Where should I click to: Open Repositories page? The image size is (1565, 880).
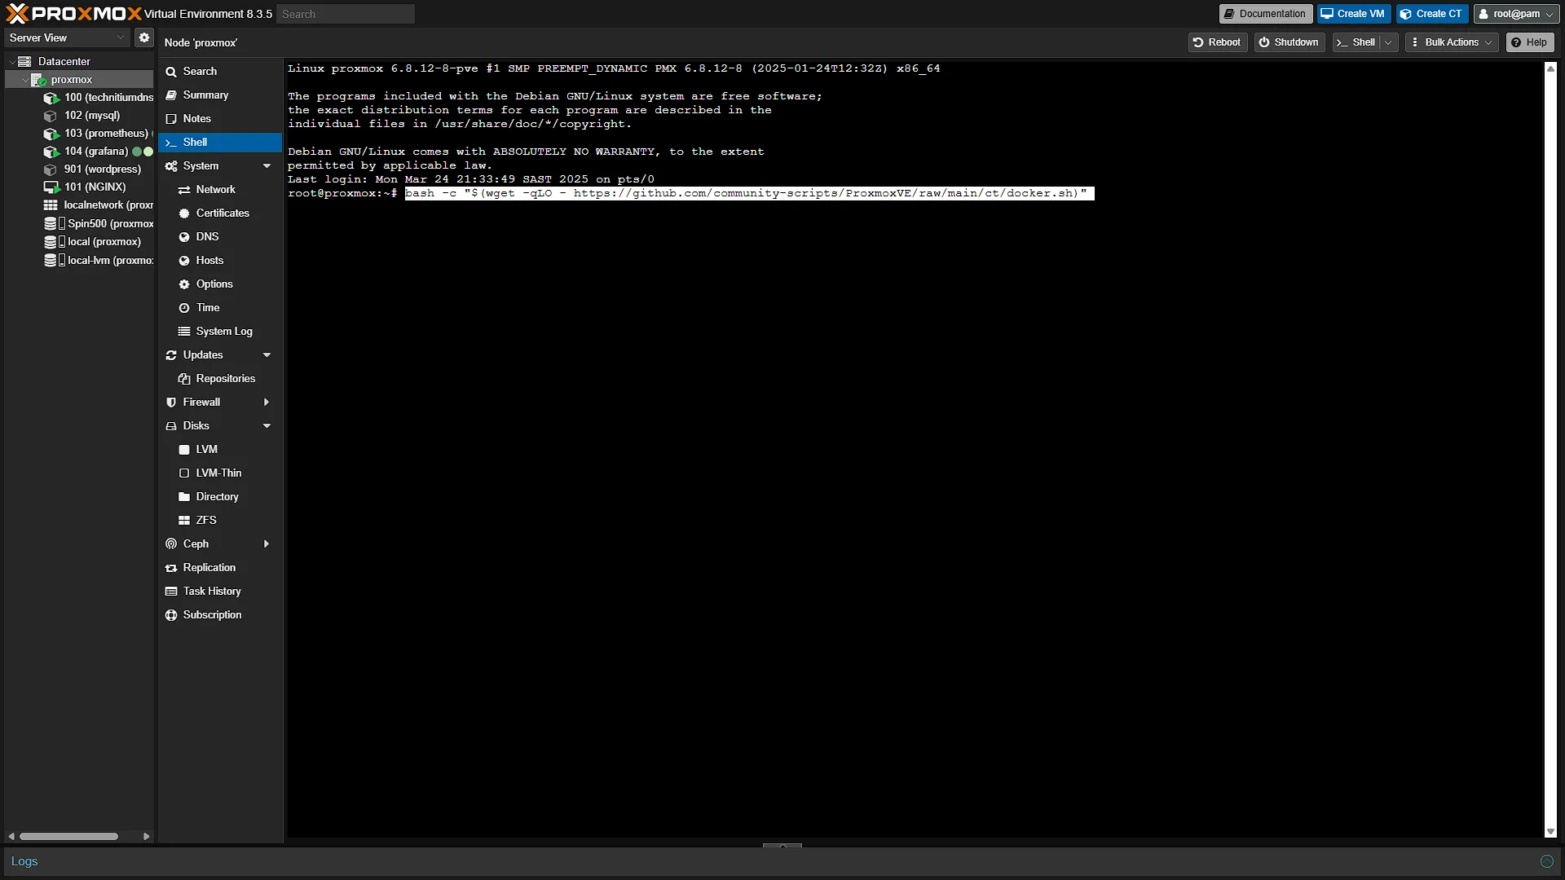coord(220,379)
